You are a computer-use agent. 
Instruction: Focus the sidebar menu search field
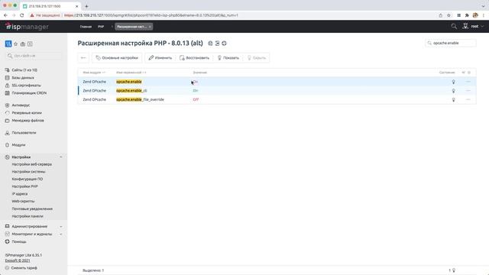click(34, 56)
